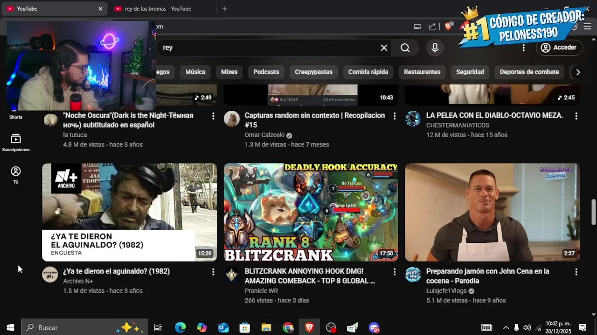Open the Tú profile sidebar item

click(x=16, y=175)
